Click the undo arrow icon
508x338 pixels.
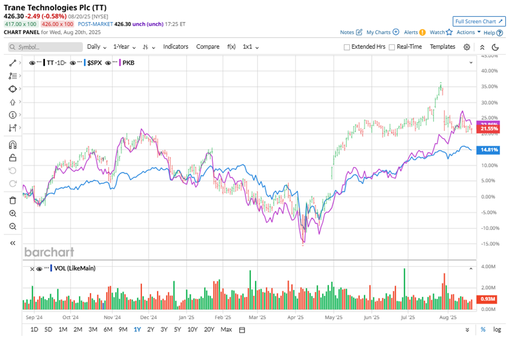click(x=12, y=170)
